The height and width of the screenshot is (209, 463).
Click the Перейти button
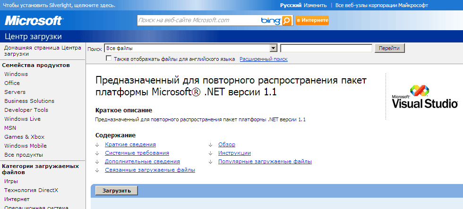(x=389, y=48)
